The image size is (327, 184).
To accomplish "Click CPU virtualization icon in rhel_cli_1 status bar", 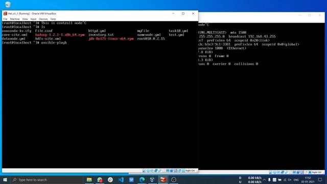I will pos(175,171).
